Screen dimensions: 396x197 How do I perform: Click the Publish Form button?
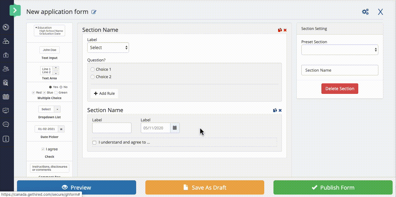333,187
